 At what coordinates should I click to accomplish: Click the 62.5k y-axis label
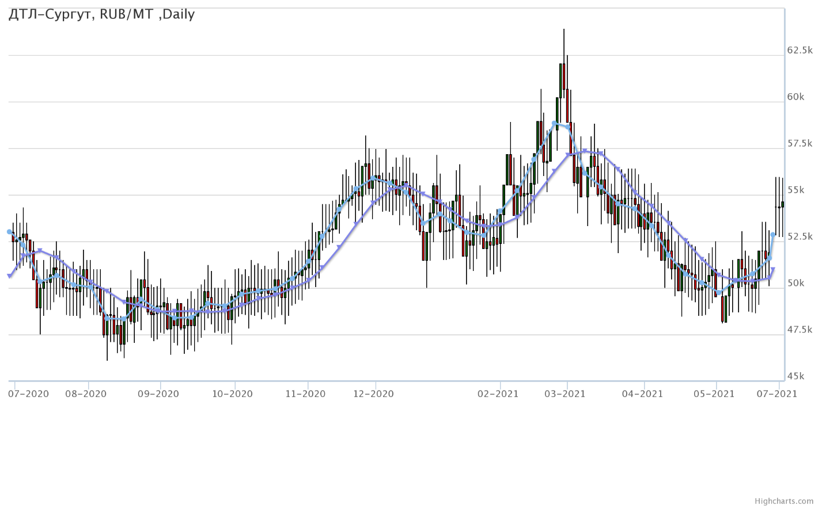[800, 51]
